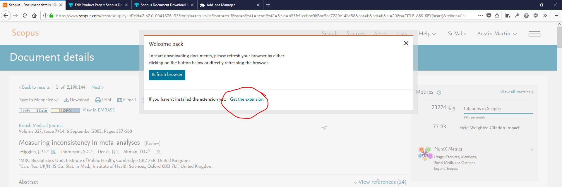Open the Scopus three-line hamburger menu
Screen dimensions: 562x187
534,34
